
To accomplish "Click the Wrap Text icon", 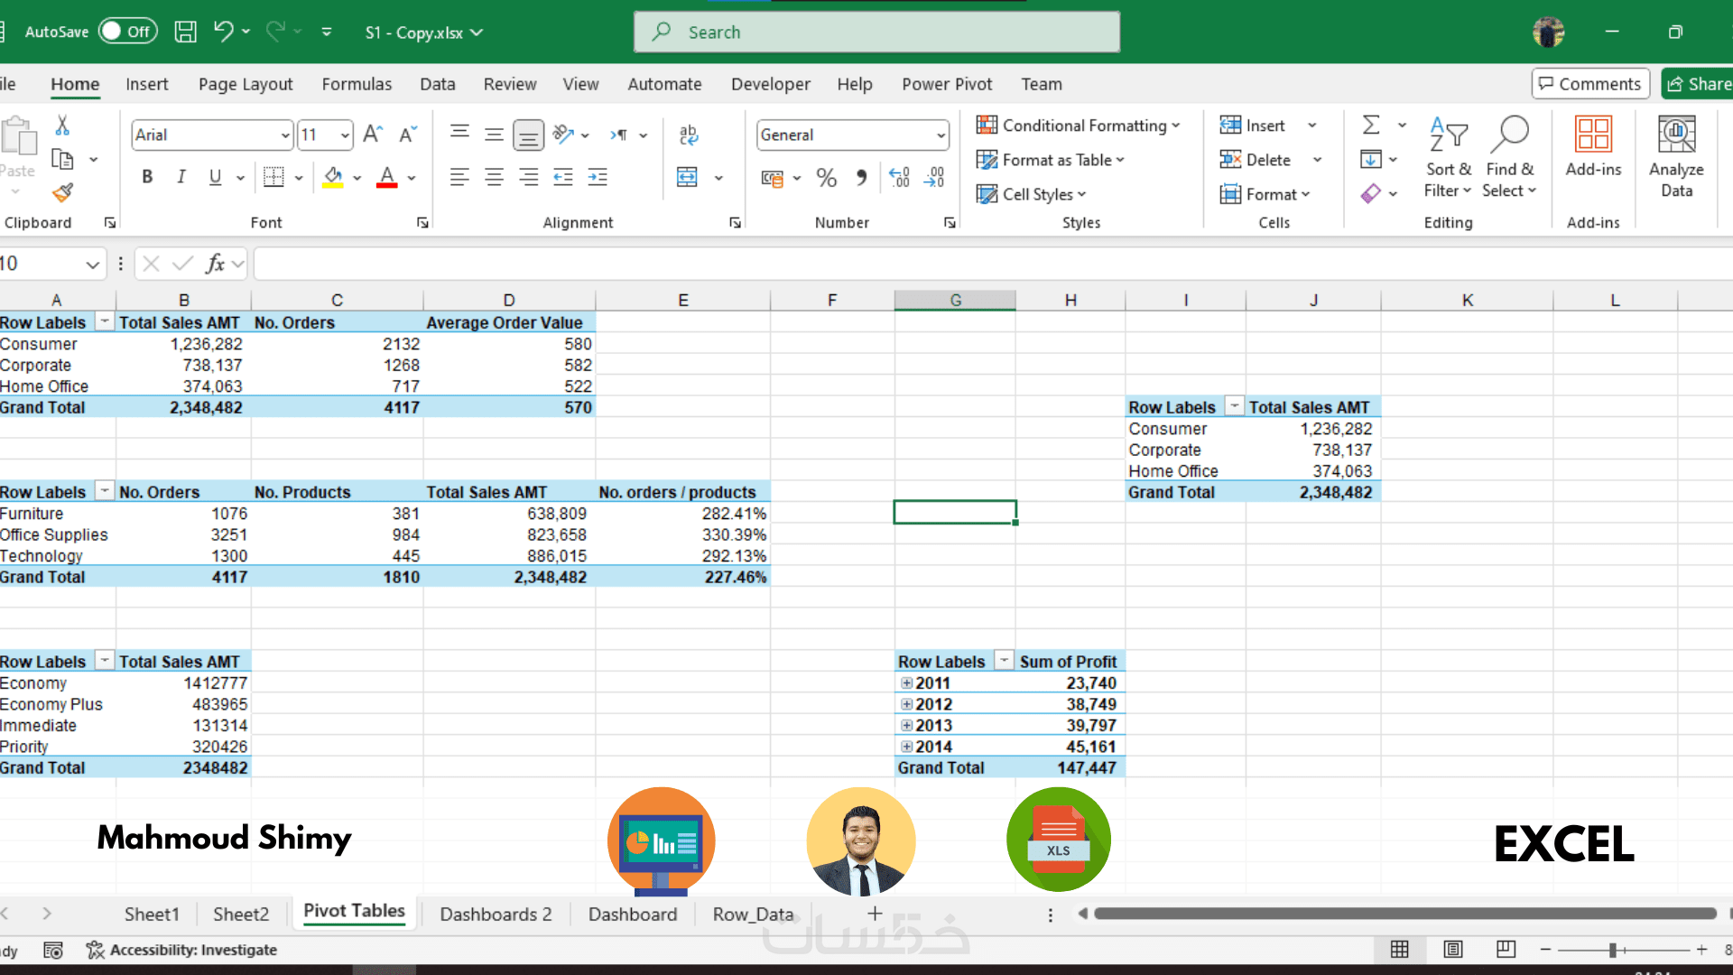I will point(689,135).
